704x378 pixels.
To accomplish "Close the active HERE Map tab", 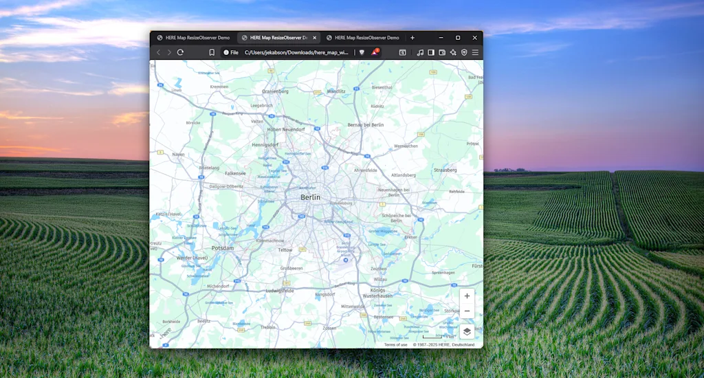I will 314,38.
